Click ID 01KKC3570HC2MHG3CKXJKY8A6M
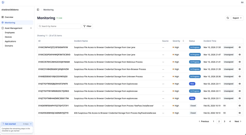 click(x=54, y=62)
